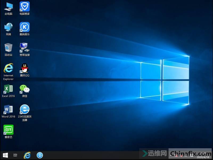Select the 网络 (Network) desktop icon

[x=9, y=29]
